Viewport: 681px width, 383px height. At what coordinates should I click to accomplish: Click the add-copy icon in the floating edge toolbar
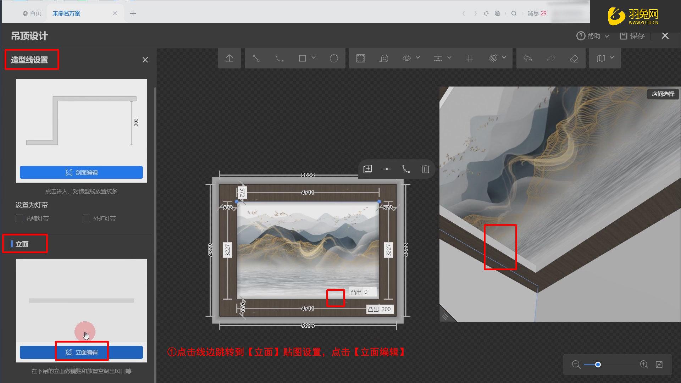click(x=368, y=169)
